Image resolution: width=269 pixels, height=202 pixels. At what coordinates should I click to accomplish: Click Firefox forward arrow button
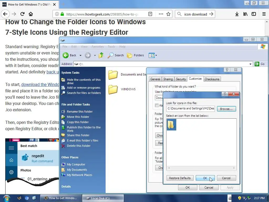14,14
